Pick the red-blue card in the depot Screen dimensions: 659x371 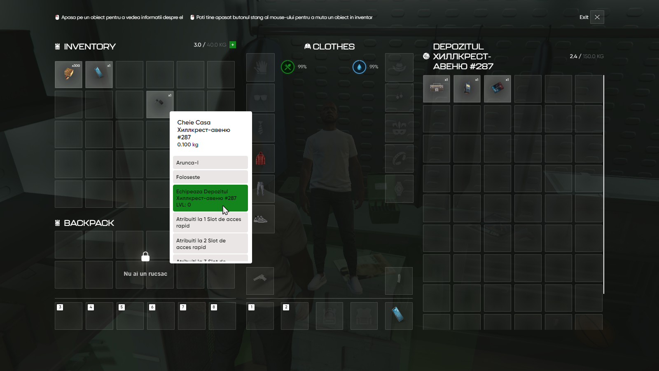click(x=498, y=89)
